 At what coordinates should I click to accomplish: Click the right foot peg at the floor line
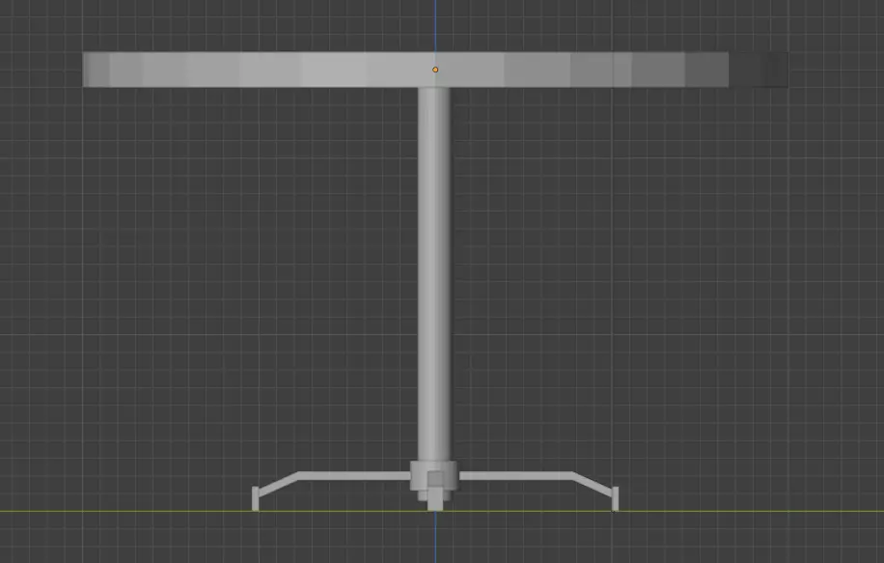tap(615, 498)
